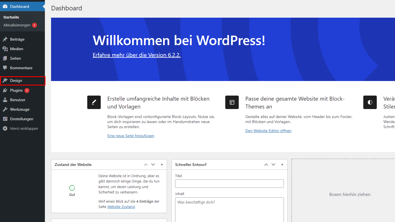395x222 pixels.
Task: Select the Design paintbrush icon
Action: point(5,80)
